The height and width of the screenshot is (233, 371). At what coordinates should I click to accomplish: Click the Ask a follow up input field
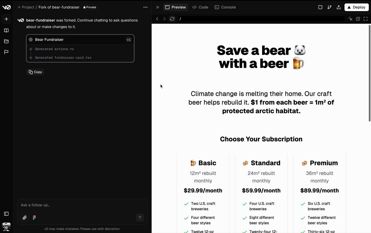(82, 205)
